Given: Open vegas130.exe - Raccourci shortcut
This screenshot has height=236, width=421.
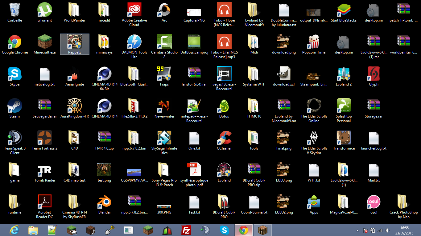Looking at the screenshot, I should (224, 78).
